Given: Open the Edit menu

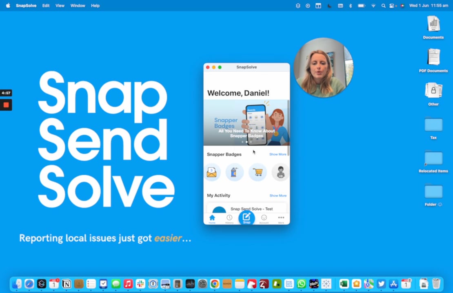Looking at the screenshot, I should (46, 5).
